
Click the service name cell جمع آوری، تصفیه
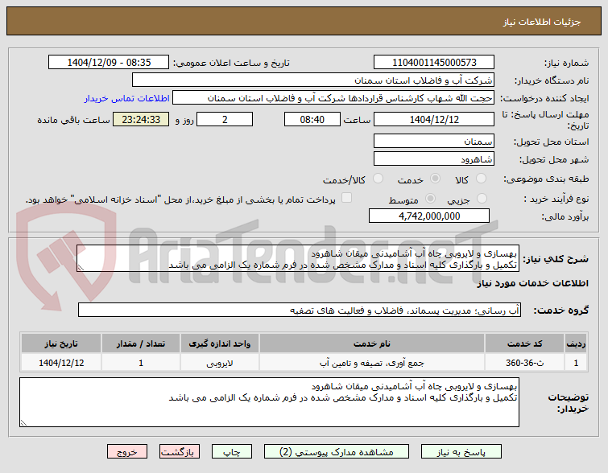pos(371,363)
